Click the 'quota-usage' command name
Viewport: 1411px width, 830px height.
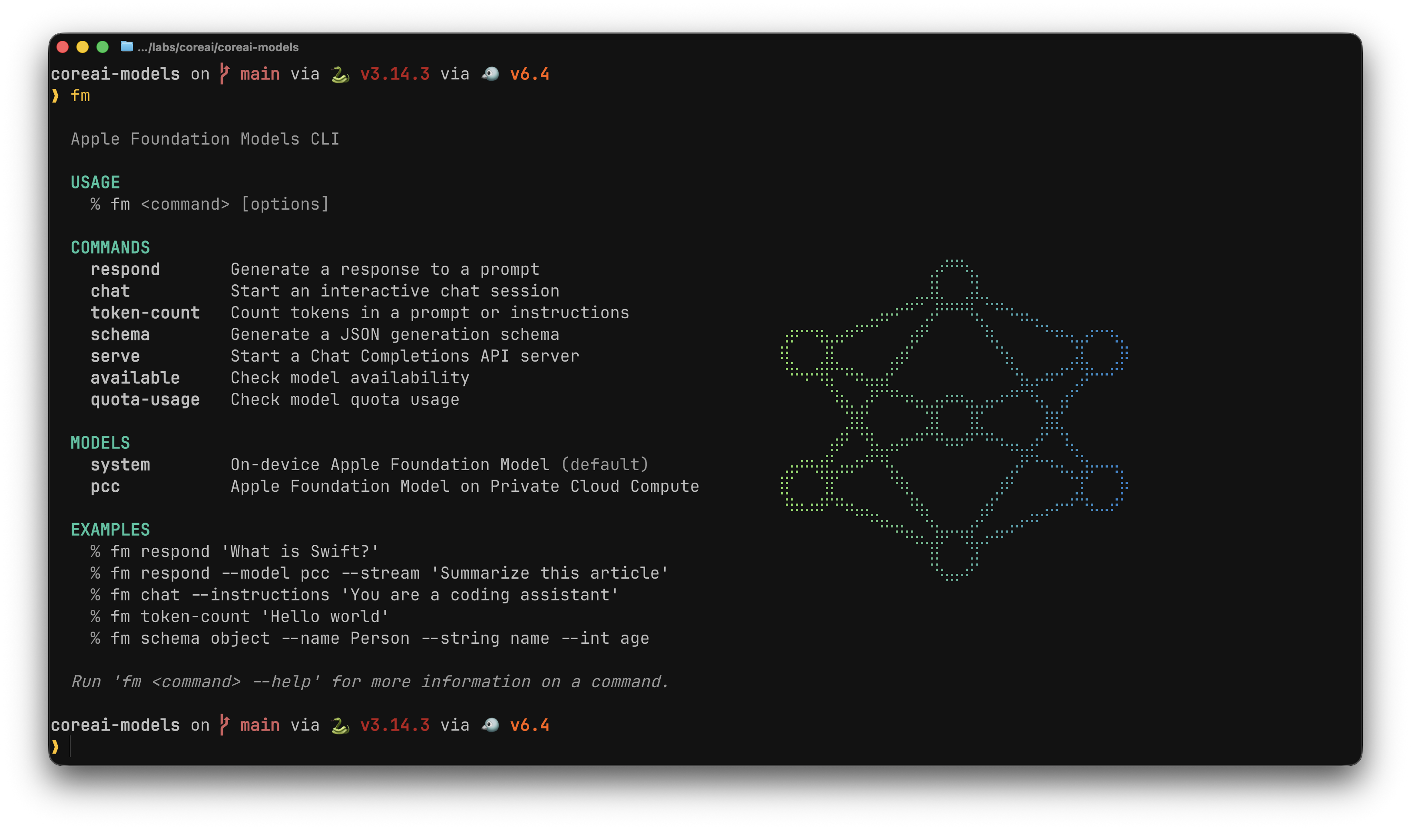[x=145, y=400]
